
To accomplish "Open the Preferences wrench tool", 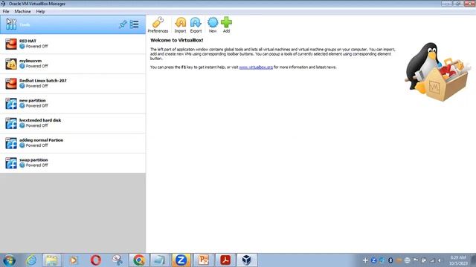I will coord(158,24).
